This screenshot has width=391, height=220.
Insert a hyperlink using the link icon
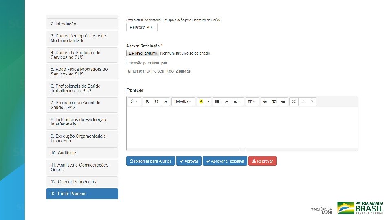[265, 101]
